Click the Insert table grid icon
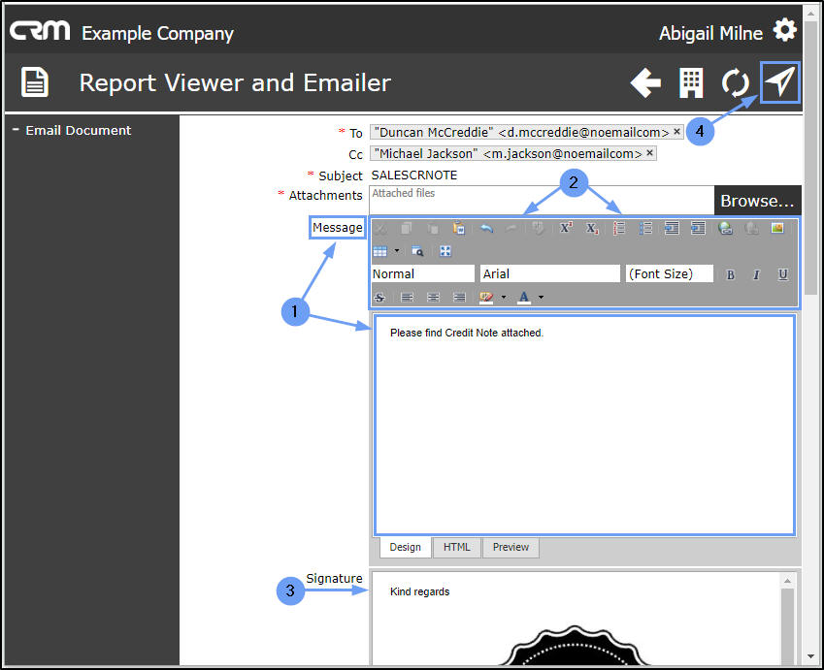824x670 pixels. click(x=379, y=251)
